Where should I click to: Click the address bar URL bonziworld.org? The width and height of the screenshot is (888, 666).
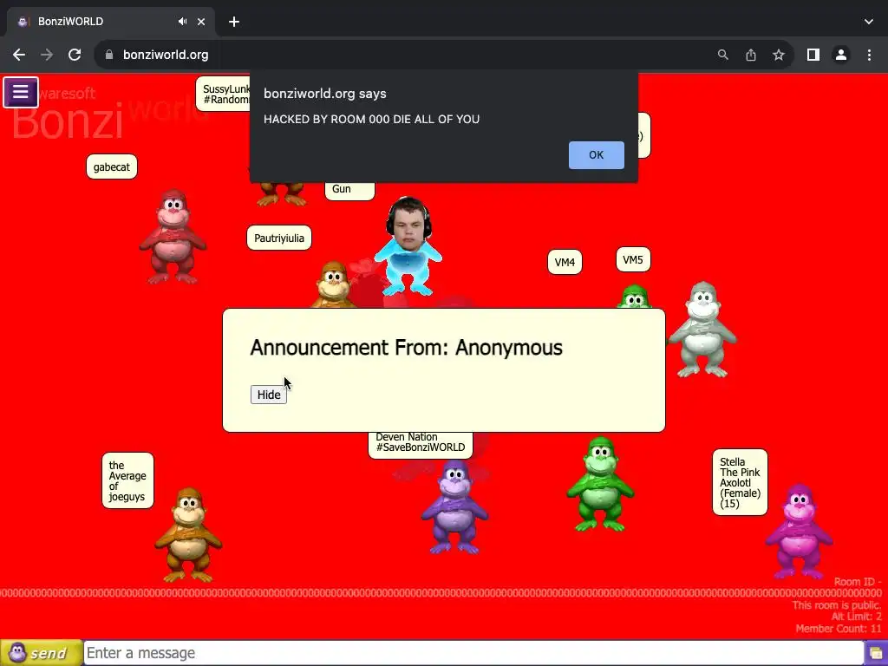(x=166, y=55)
